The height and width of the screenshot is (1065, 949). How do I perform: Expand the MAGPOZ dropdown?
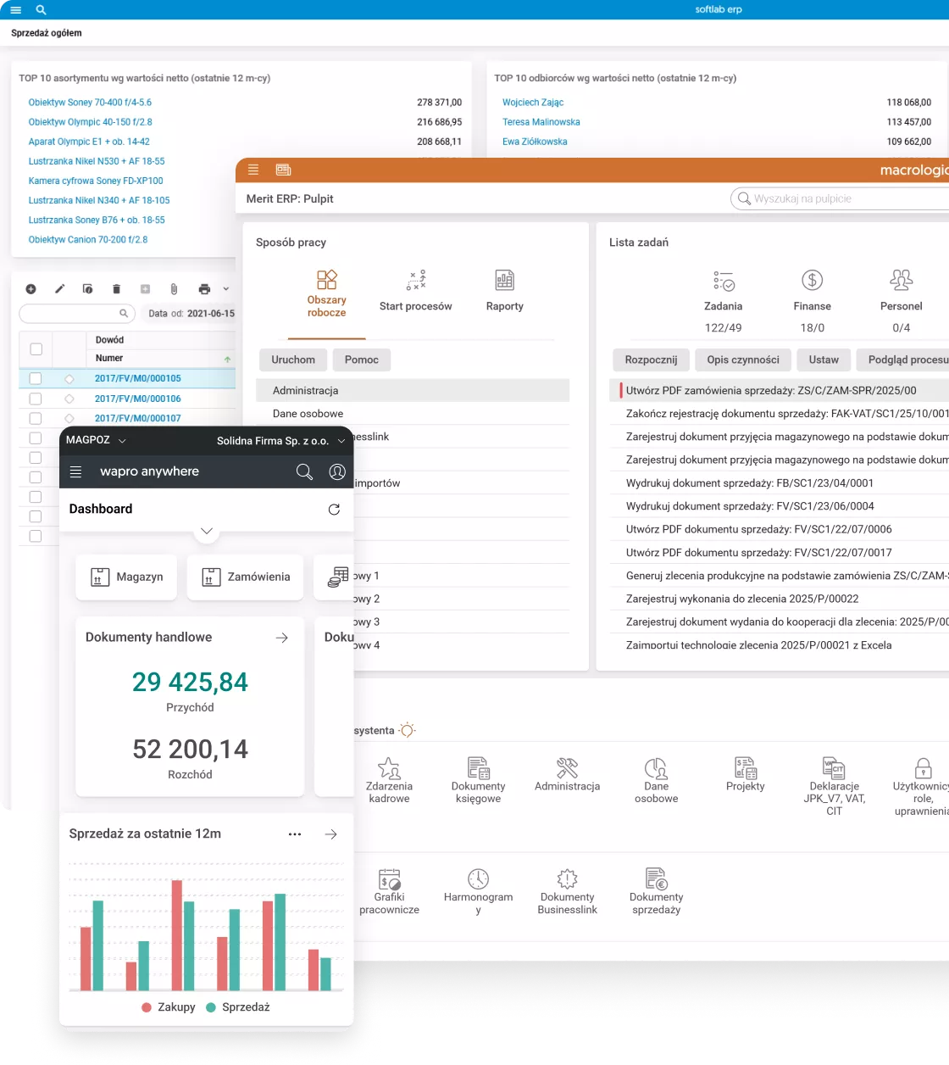(121, 441)
